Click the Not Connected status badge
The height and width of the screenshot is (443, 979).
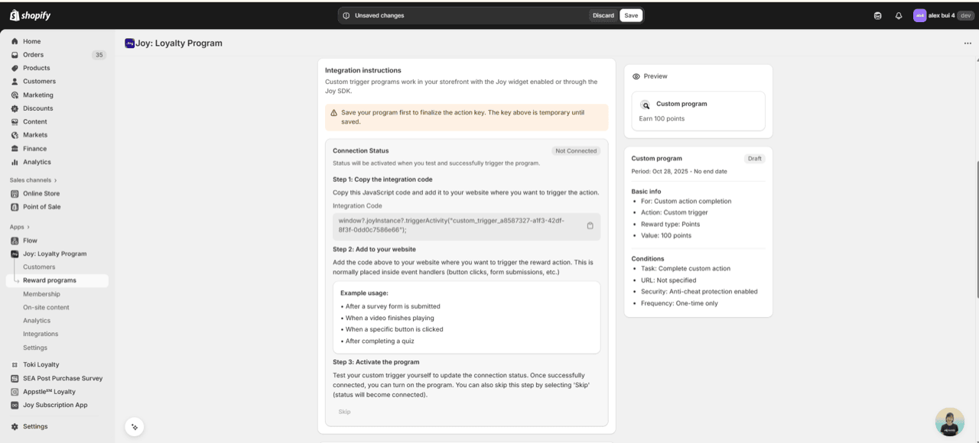[576, 151]
